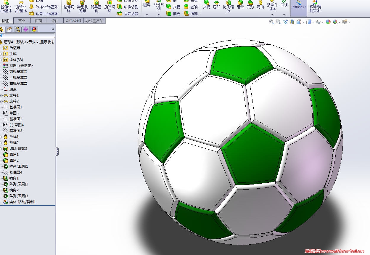Screen dimensions: 370x255
Task: Open dropdown arrow under 圆角
Action: tap(147, 14)
